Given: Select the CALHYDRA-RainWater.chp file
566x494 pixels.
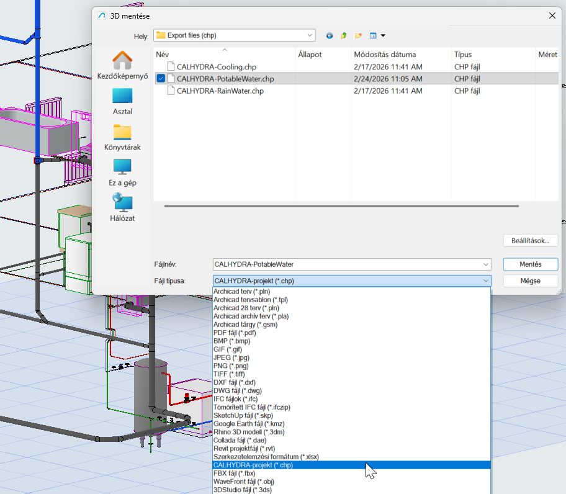Looking at the screenshot, I should click(220, 91).
